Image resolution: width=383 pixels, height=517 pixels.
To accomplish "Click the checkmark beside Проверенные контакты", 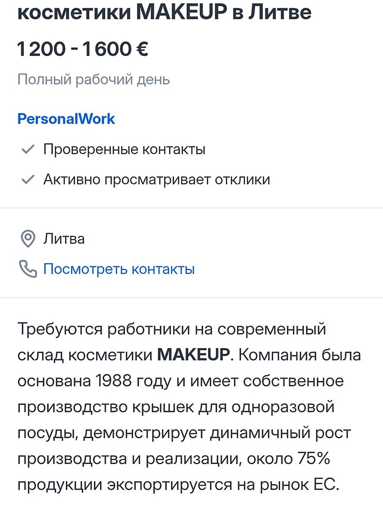I will pyautogui.click(x=28, y=150).
